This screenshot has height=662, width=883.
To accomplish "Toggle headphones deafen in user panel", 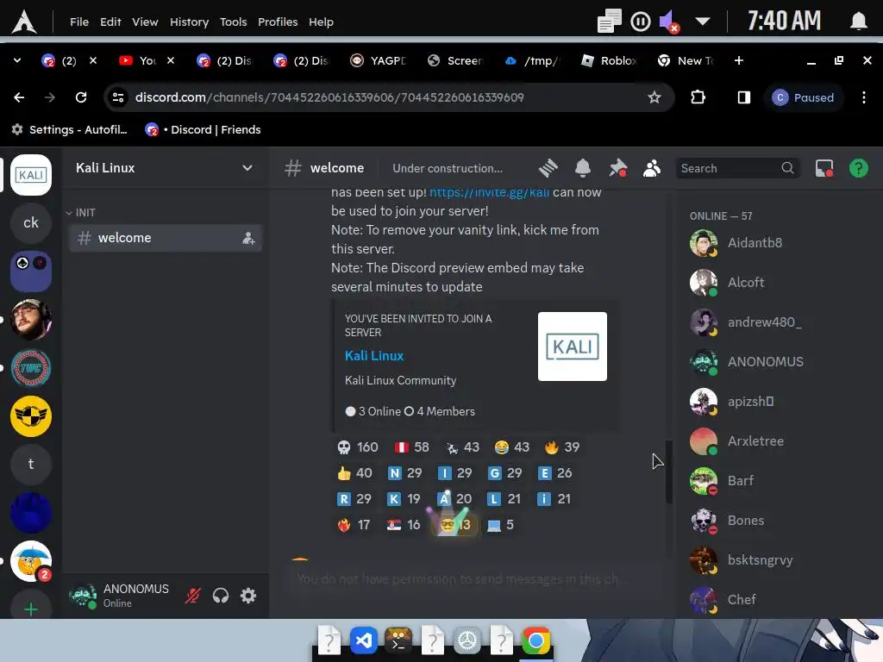I will coord(221,596).
